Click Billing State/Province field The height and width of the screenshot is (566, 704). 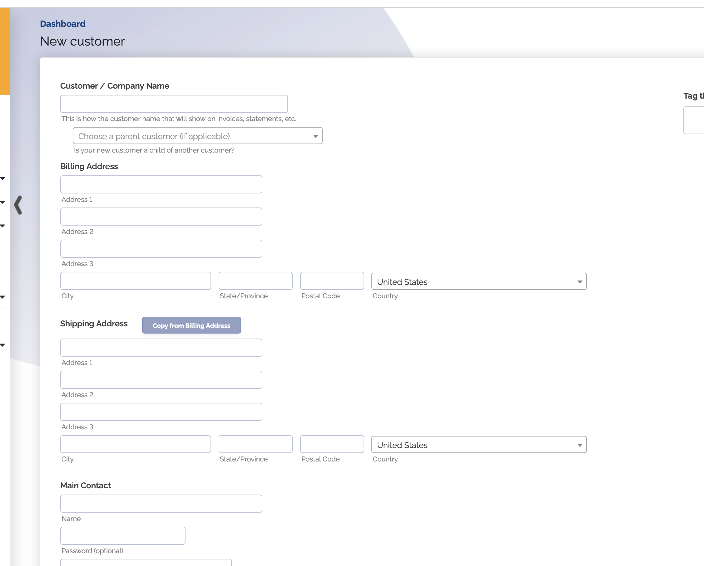pos(255,281)
